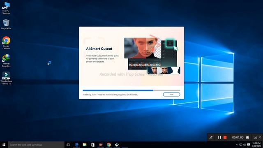Image resolution: width=263 pixels, height=148 pixels.
Task: Open Task View from the taskbar
Action: (68, 145)
